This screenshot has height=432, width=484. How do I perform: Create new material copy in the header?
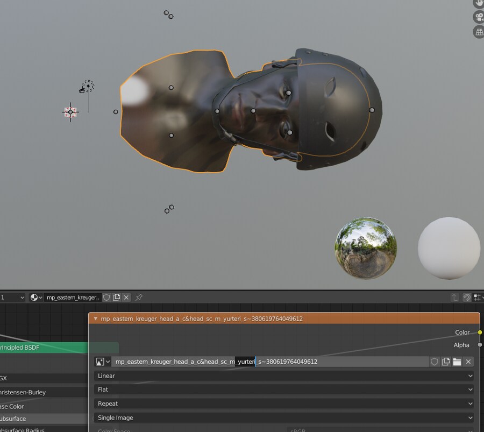coord(116,298)
